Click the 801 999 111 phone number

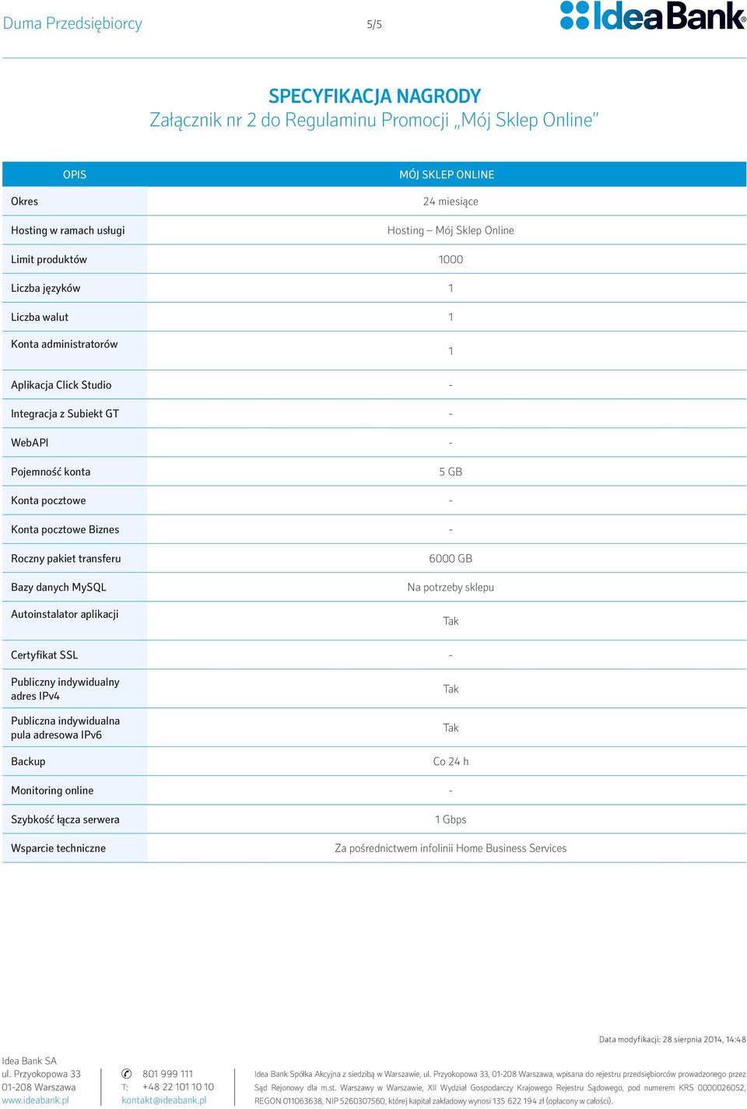click(167, 1074)
